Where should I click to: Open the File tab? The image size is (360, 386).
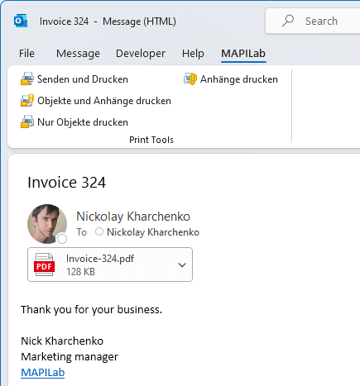point(26,53)
